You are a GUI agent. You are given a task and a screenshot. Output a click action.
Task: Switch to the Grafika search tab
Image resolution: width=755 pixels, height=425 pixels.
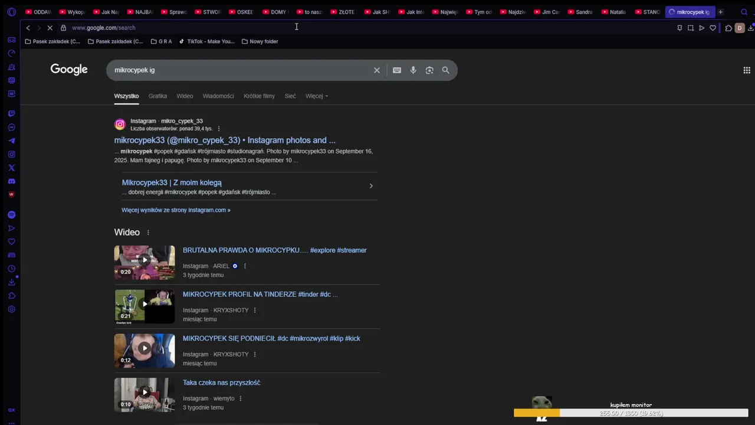(157, 96)
